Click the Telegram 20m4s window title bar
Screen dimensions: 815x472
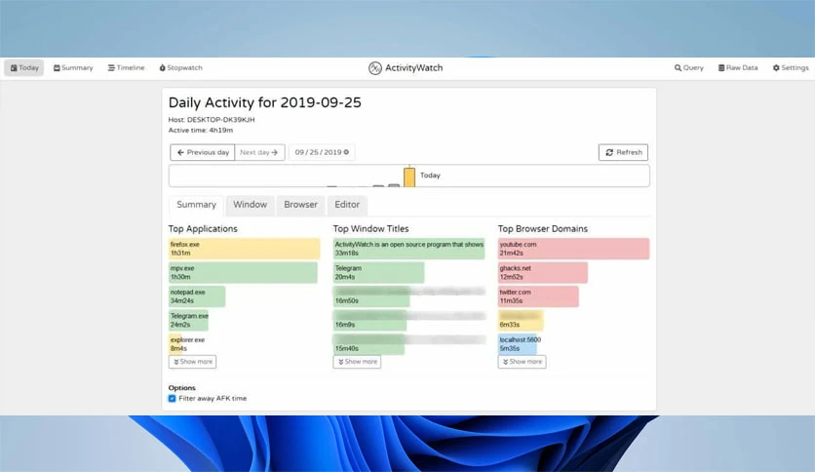point(379,272)
